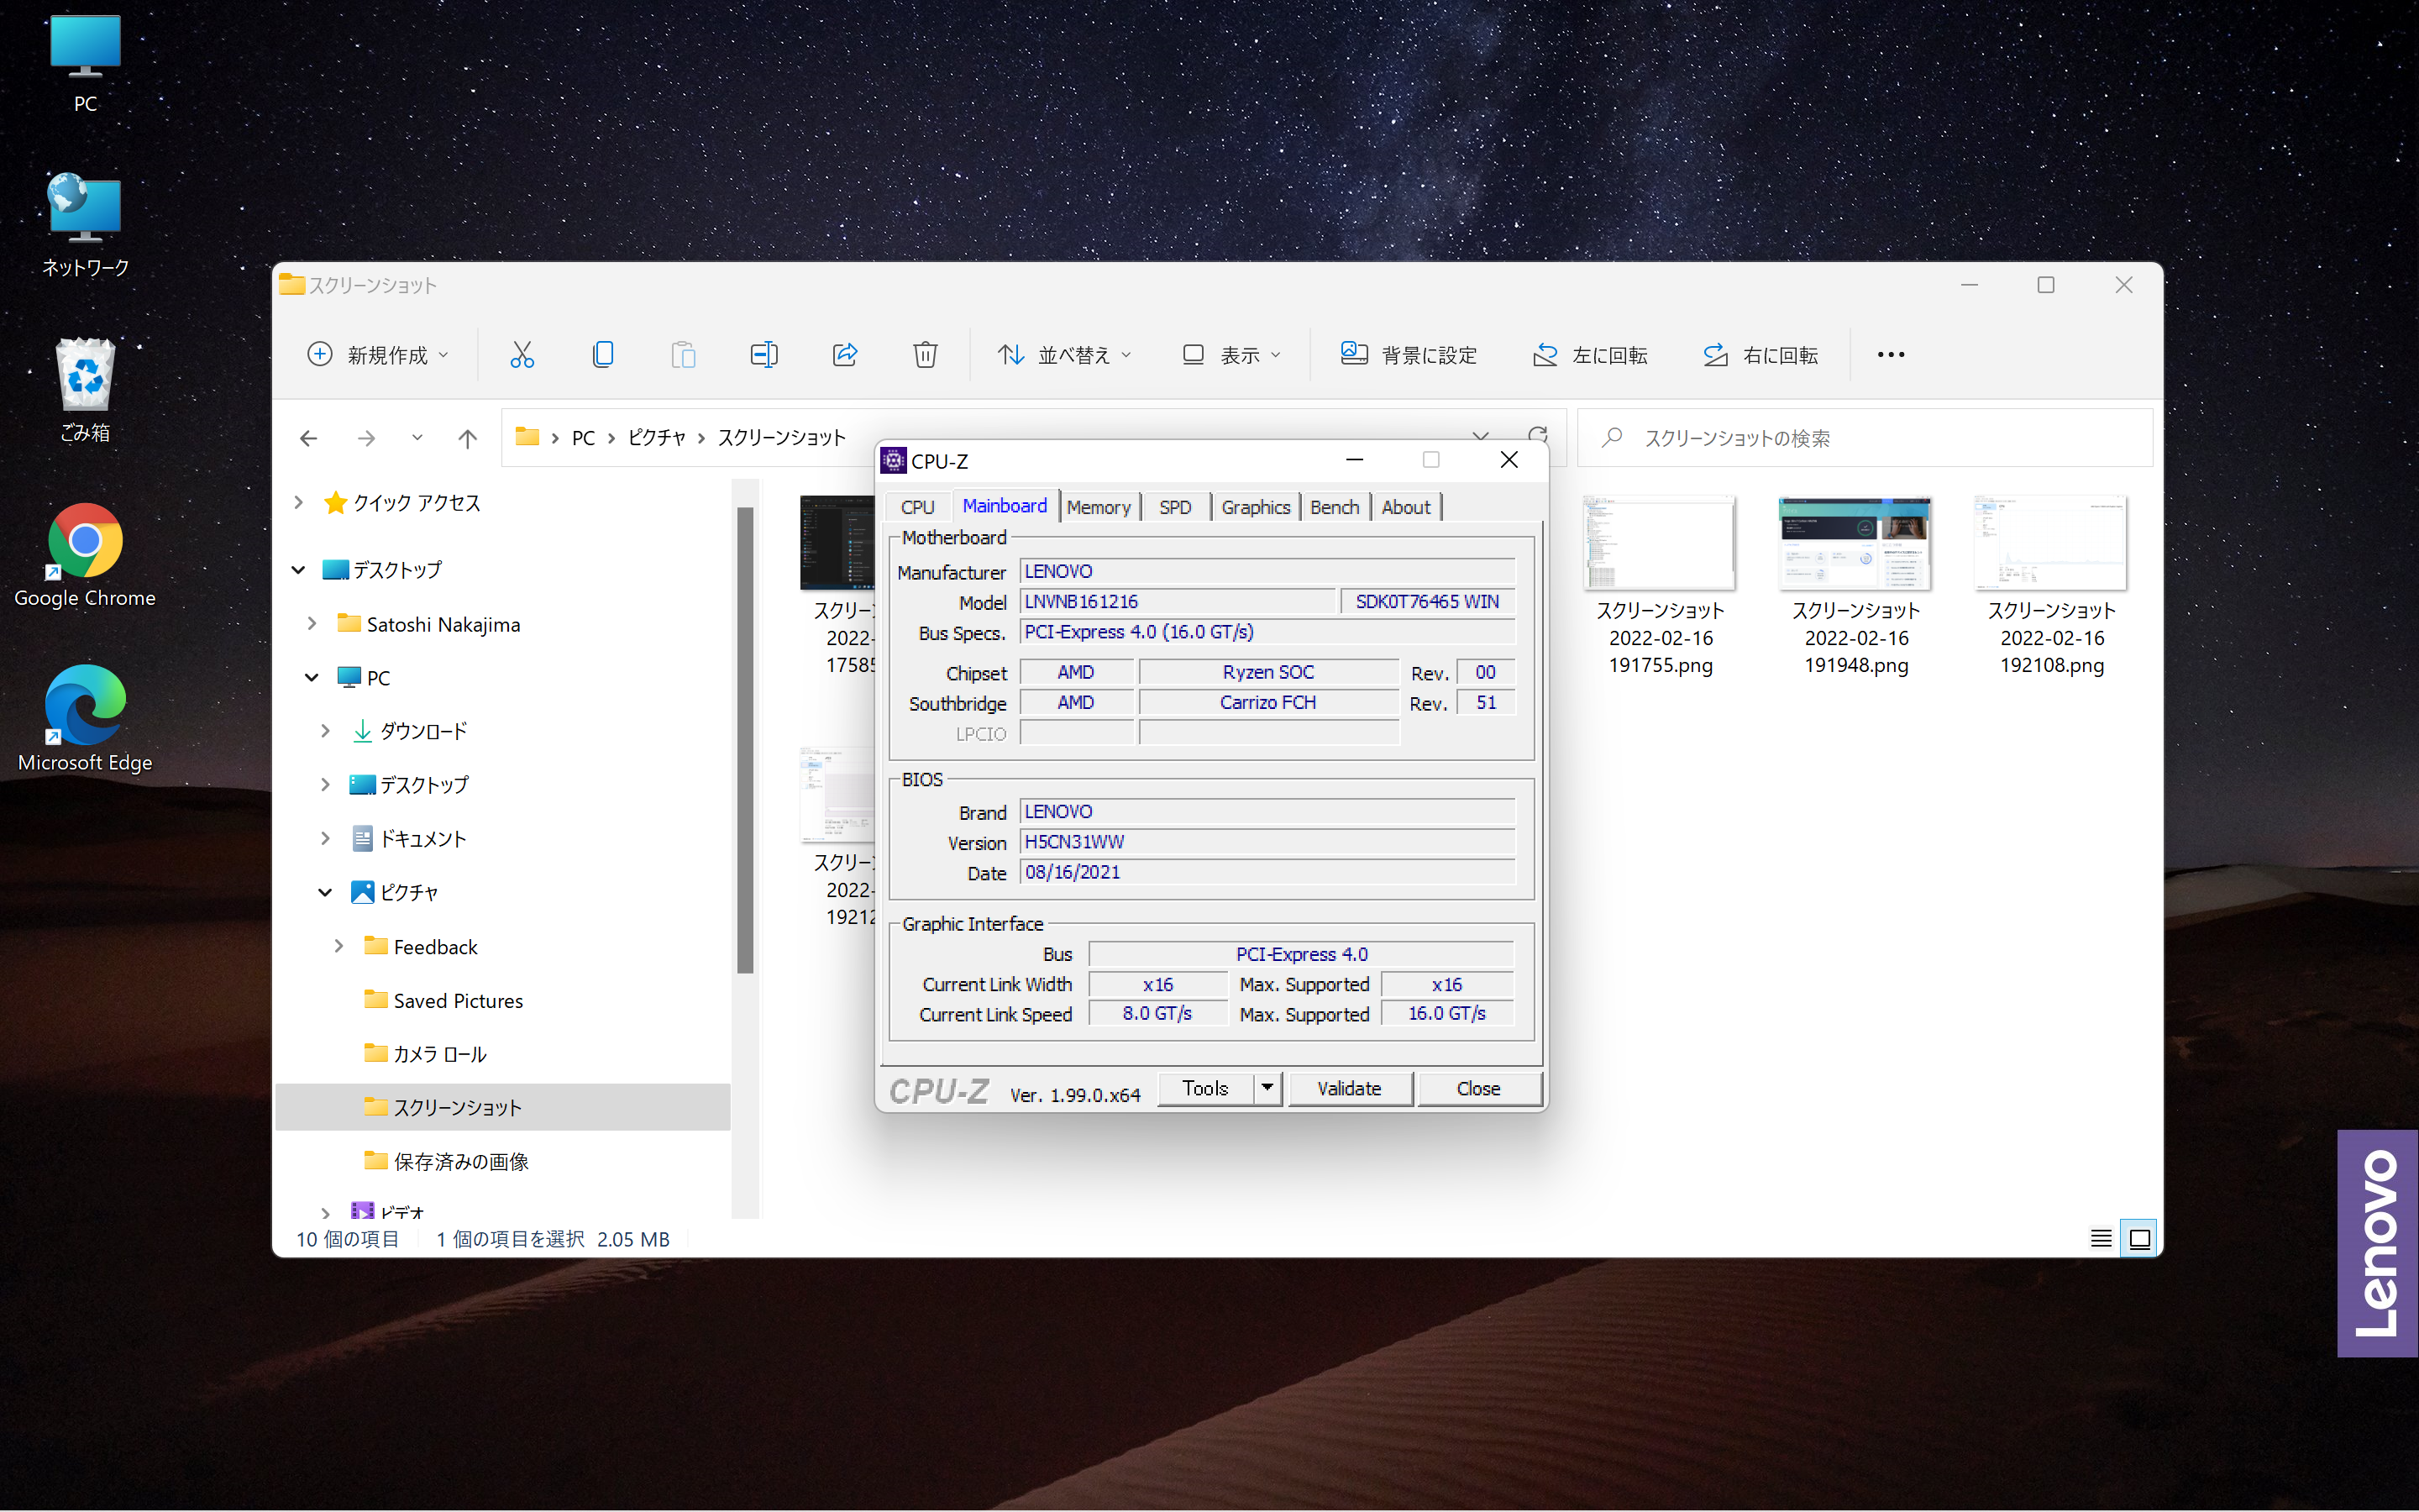Click the Paste clipboard icon in Explorer toolbar
The image size is (2419, 1512).
(684, 355)
